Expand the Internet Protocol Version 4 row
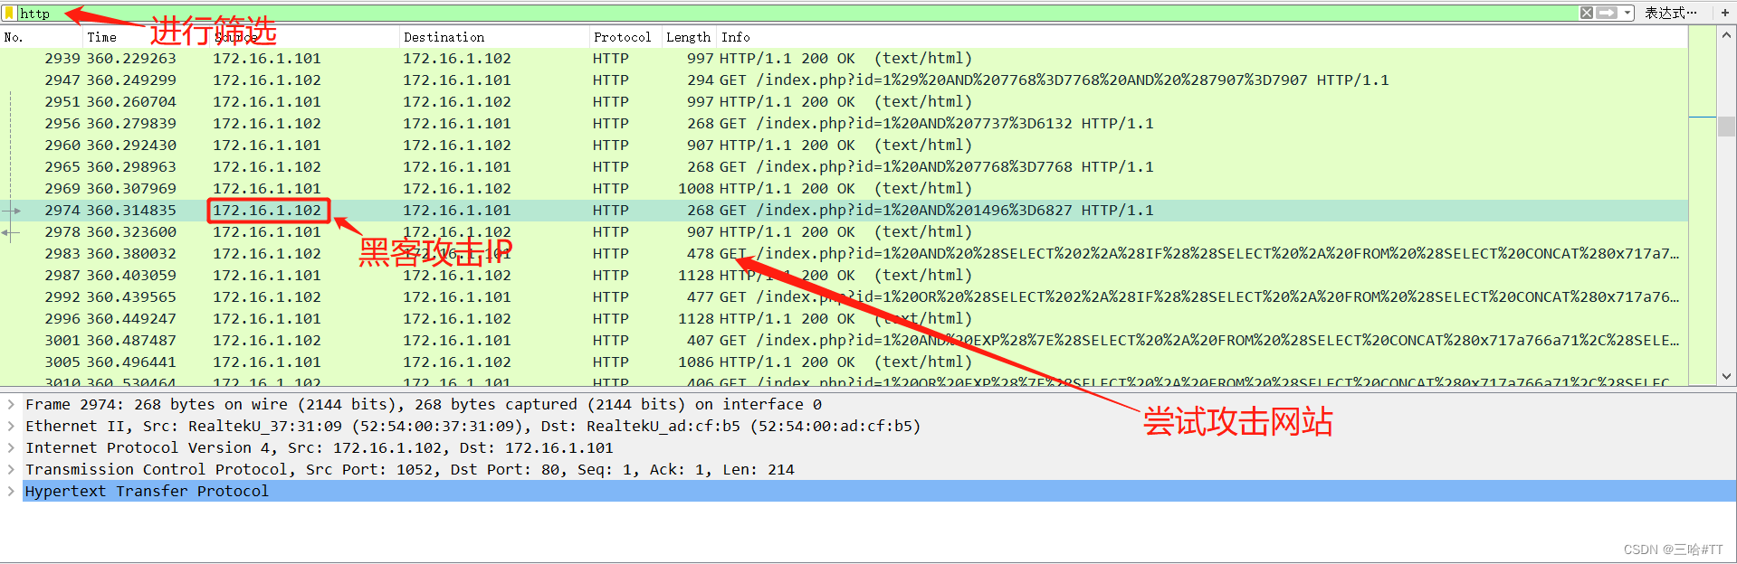The height and width of the screenshot is (564, 1737). point(11,447)
